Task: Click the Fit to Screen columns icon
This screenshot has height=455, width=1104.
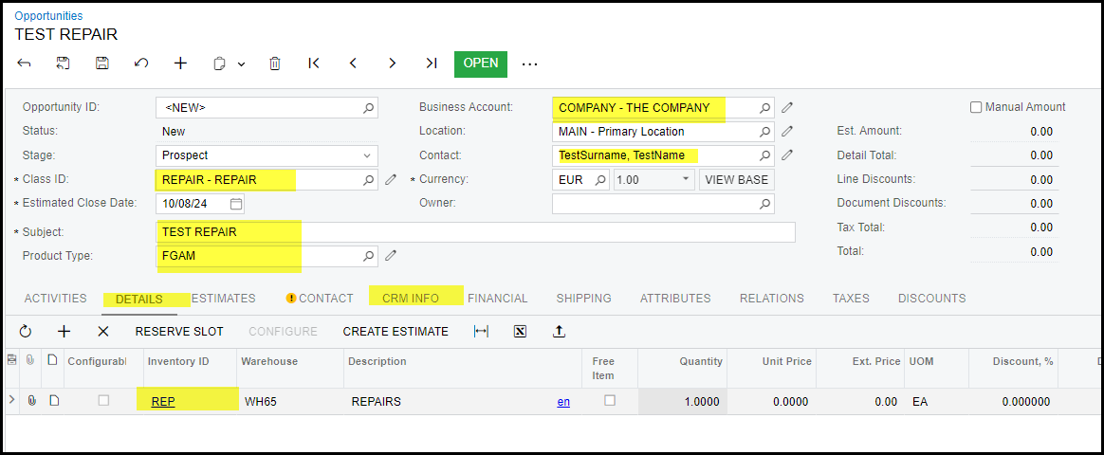Action: [x=481, y=332]
